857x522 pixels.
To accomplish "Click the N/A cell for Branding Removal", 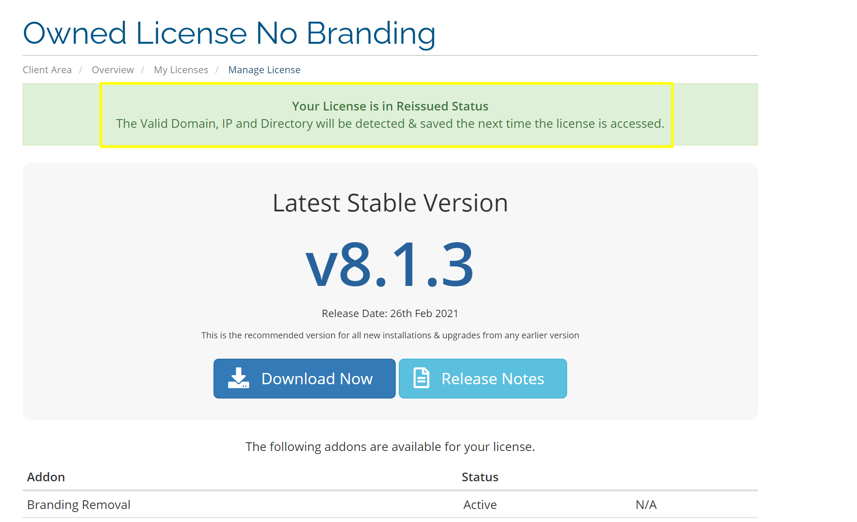I will [646, 505].
